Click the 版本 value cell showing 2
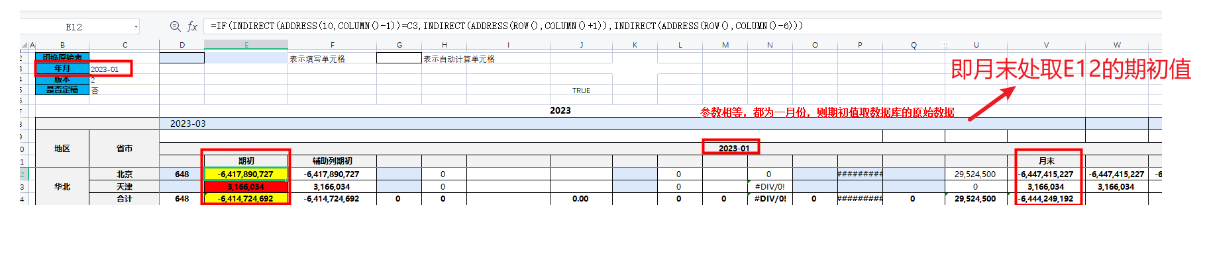Screen dimensions: 1205x261 click(x=124, y=79)
